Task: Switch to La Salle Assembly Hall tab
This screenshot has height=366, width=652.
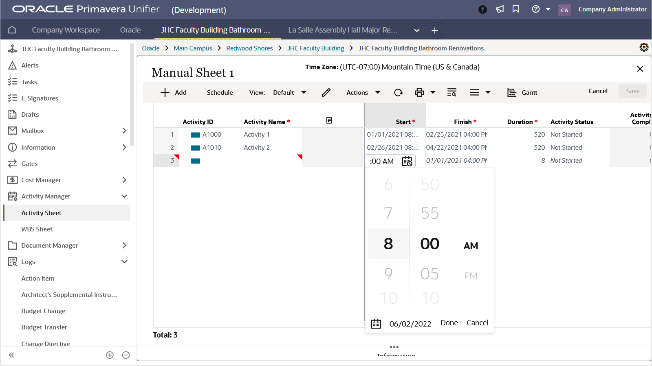Action: coord(343,30)
